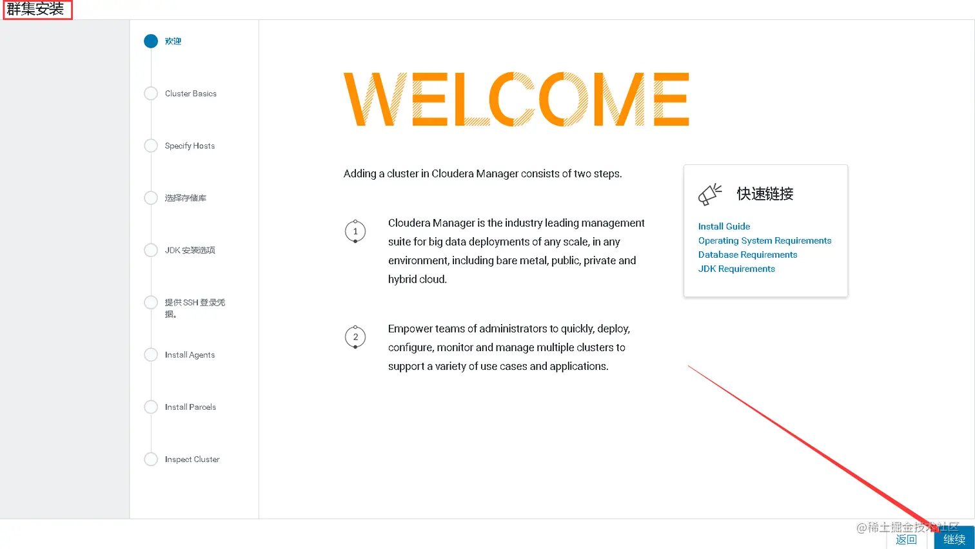
Task: Click the 'Empower teams of administrators' paragraph
Action: click(509, 347)
